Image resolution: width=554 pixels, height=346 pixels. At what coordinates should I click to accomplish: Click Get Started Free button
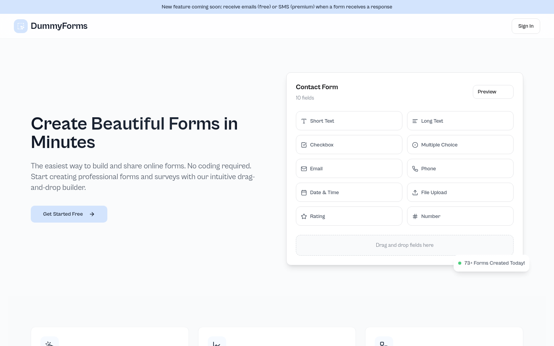69,214
